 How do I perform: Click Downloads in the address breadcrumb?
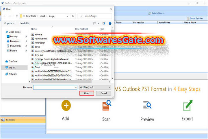pos(31,16)
